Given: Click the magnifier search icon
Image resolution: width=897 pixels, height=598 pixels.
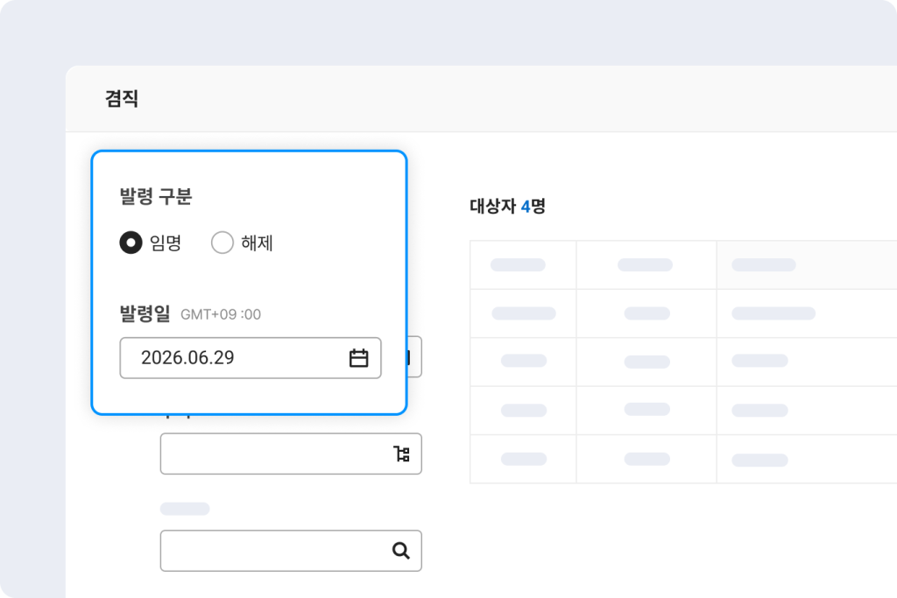Looking at the screenshot, I should click(x=400, y=551).
